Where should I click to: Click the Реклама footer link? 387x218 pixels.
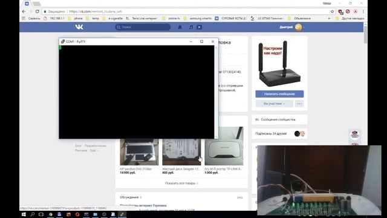[x=81, y=151]
